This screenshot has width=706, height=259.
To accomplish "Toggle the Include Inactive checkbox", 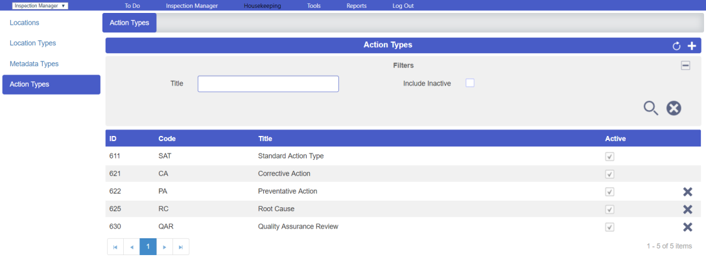I will click(x=470, y=83).
